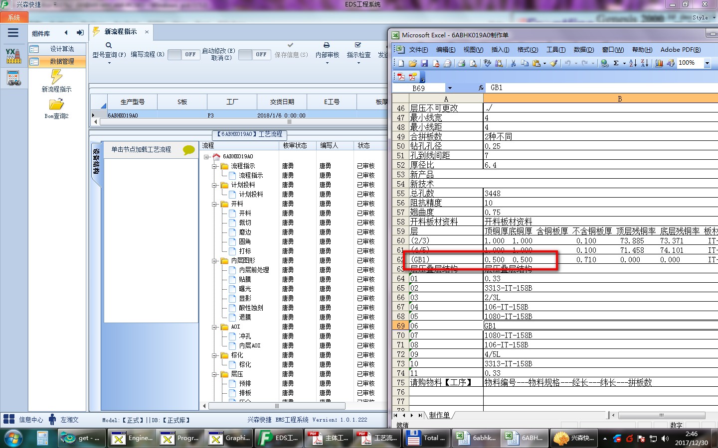
Task: Collapse the 内层图形 folder node
Action: point(214,261)
